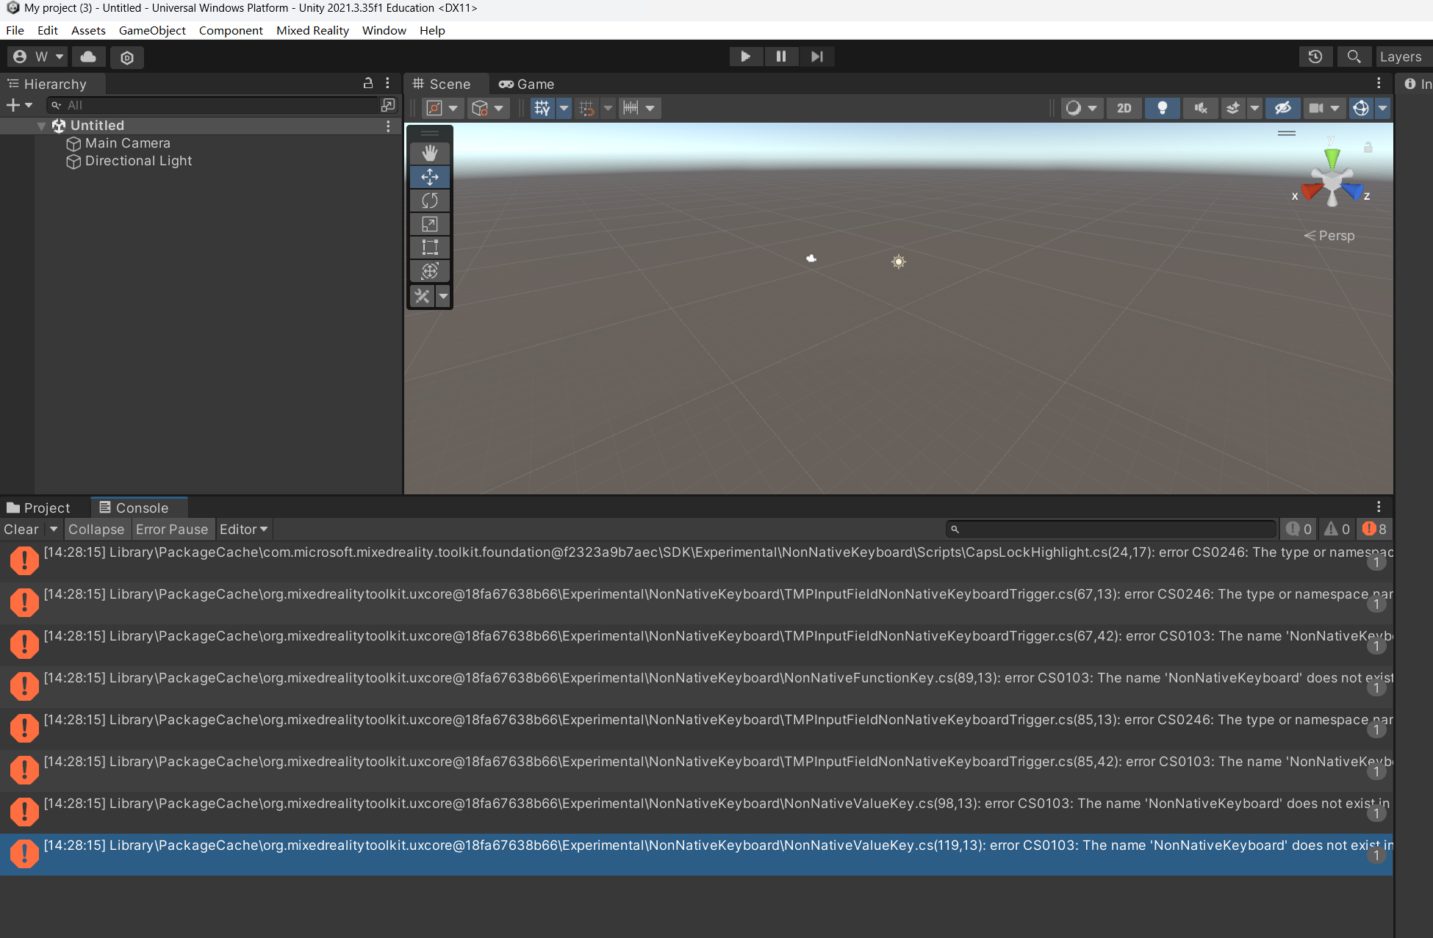The image size is (1433, 938).
Task: Toggle 2D view mode
Action: pyautogui.click(x=1124, y=108)
